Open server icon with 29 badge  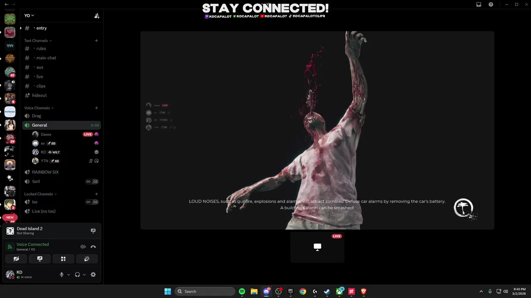(x=10, y=138)
